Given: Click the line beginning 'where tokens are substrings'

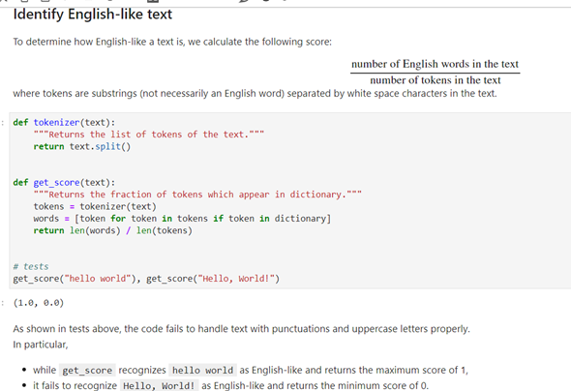Looking at the screenshot, I should coord(255,94).
